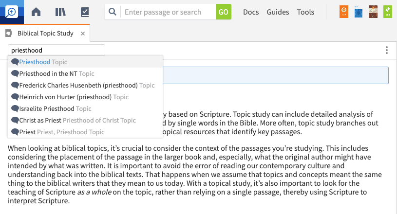This screenshot has height=214, width=397.
Task: Open the Library books icon
Action: point(60,12)
